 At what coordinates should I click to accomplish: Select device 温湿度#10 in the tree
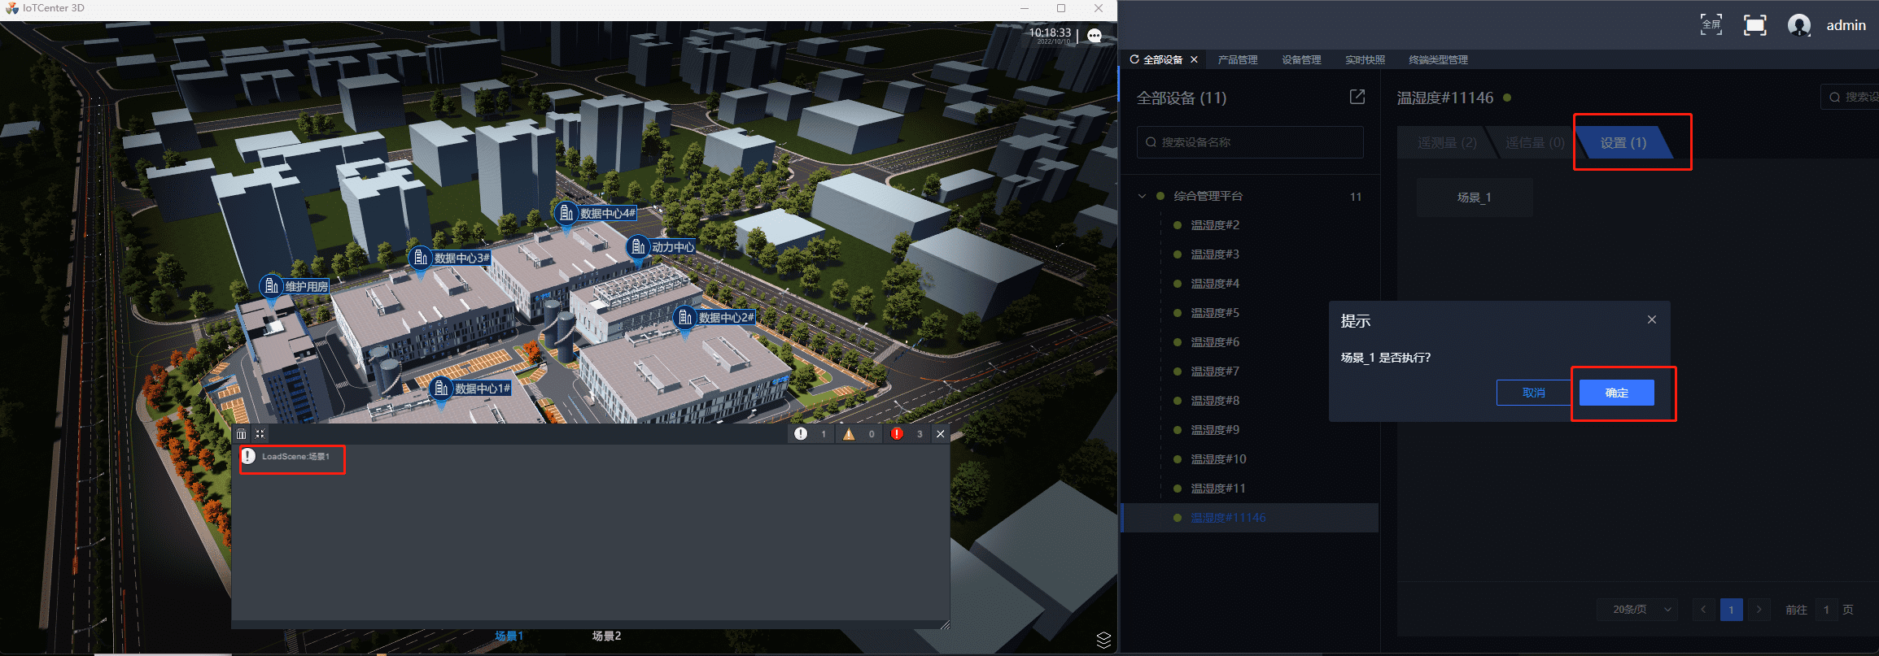point(1218,459)
